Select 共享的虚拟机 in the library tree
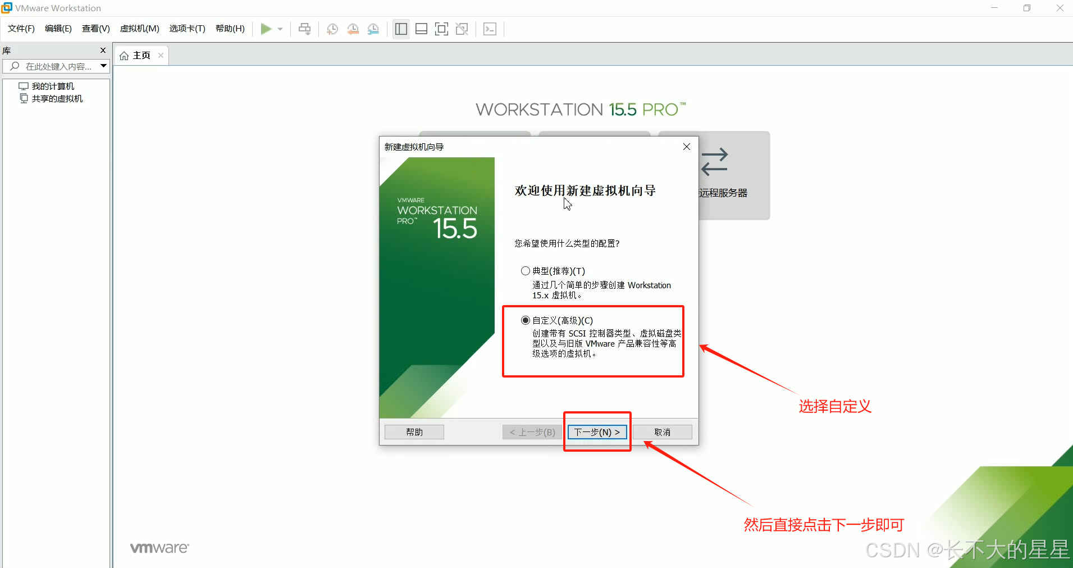 click(57, 98)
